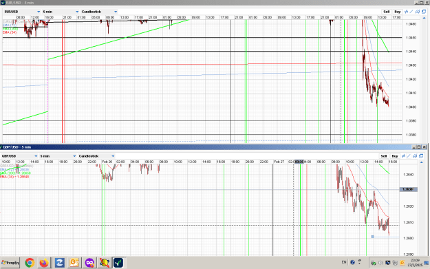The image size is (430, 269).
Task: Select the green EMA (200) legend in GBP/USD chart
Action: [15, 173]
